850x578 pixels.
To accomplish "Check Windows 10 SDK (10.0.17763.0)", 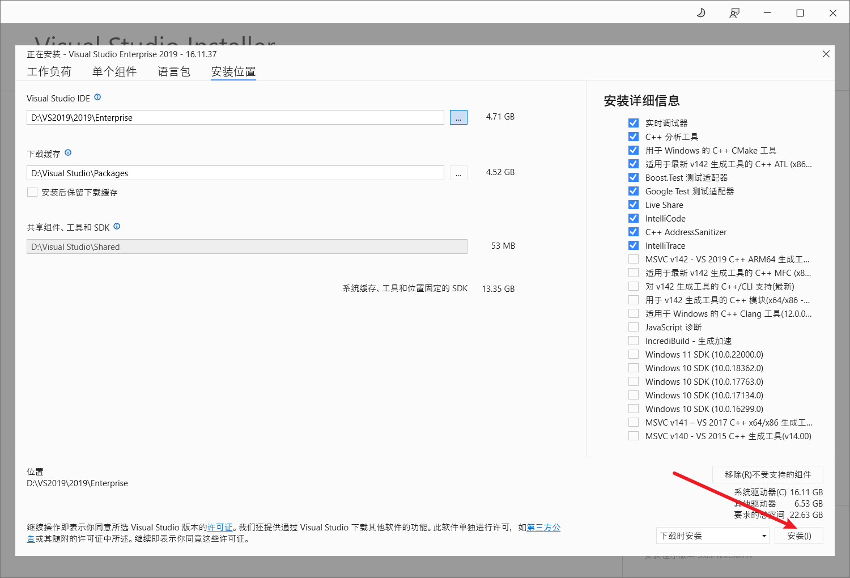I will point(634,381).
